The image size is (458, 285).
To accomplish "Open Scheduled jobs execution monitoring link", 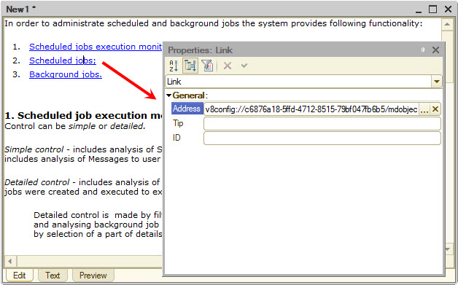I will [x=96, y=47].
